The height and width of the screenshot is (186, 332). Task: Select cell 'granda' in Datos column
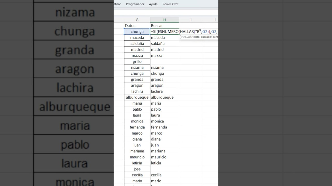point(137,79)
